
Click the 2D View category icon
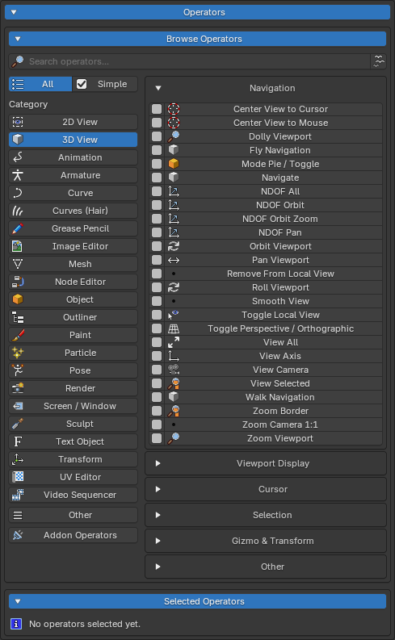18,122
